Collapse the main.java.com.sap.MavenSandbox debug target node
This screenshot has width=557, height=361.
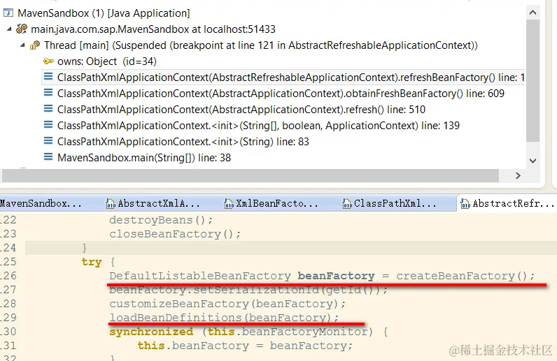pos(9,29)
